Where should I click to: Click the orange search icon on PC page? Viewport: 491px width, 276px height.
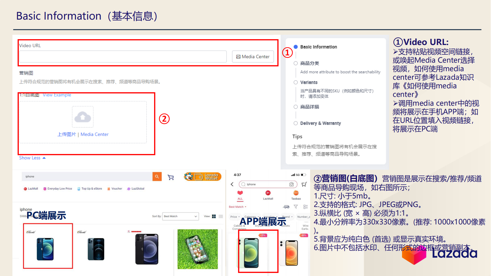click(157, 176)
